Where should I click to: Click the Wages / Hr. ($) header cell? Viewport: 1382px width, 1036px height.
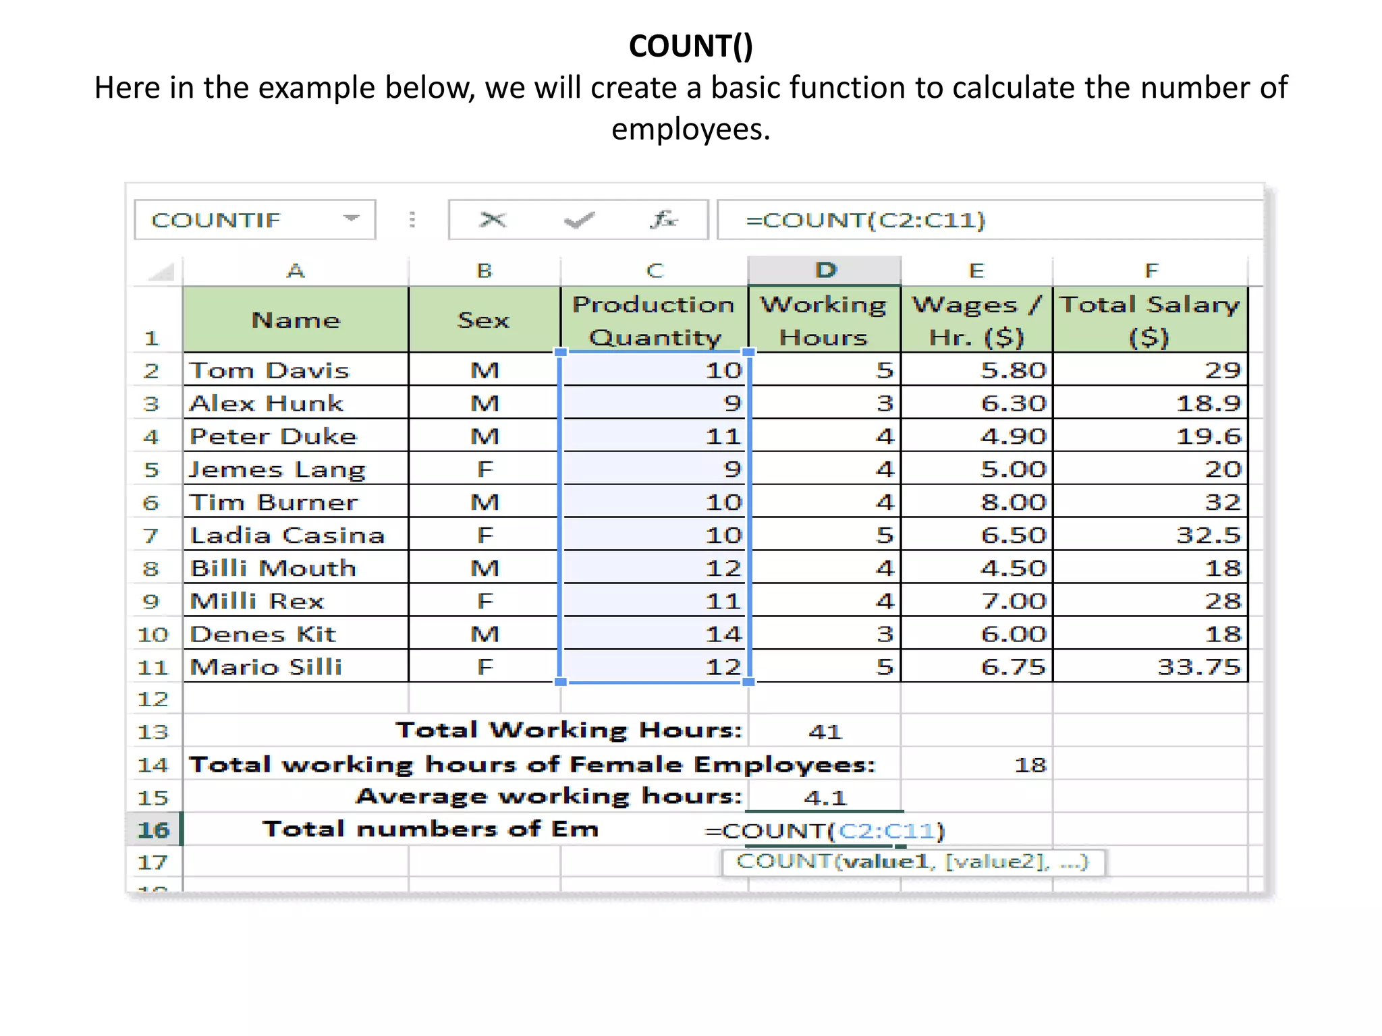pyautogui.click(x=976, y=320)
